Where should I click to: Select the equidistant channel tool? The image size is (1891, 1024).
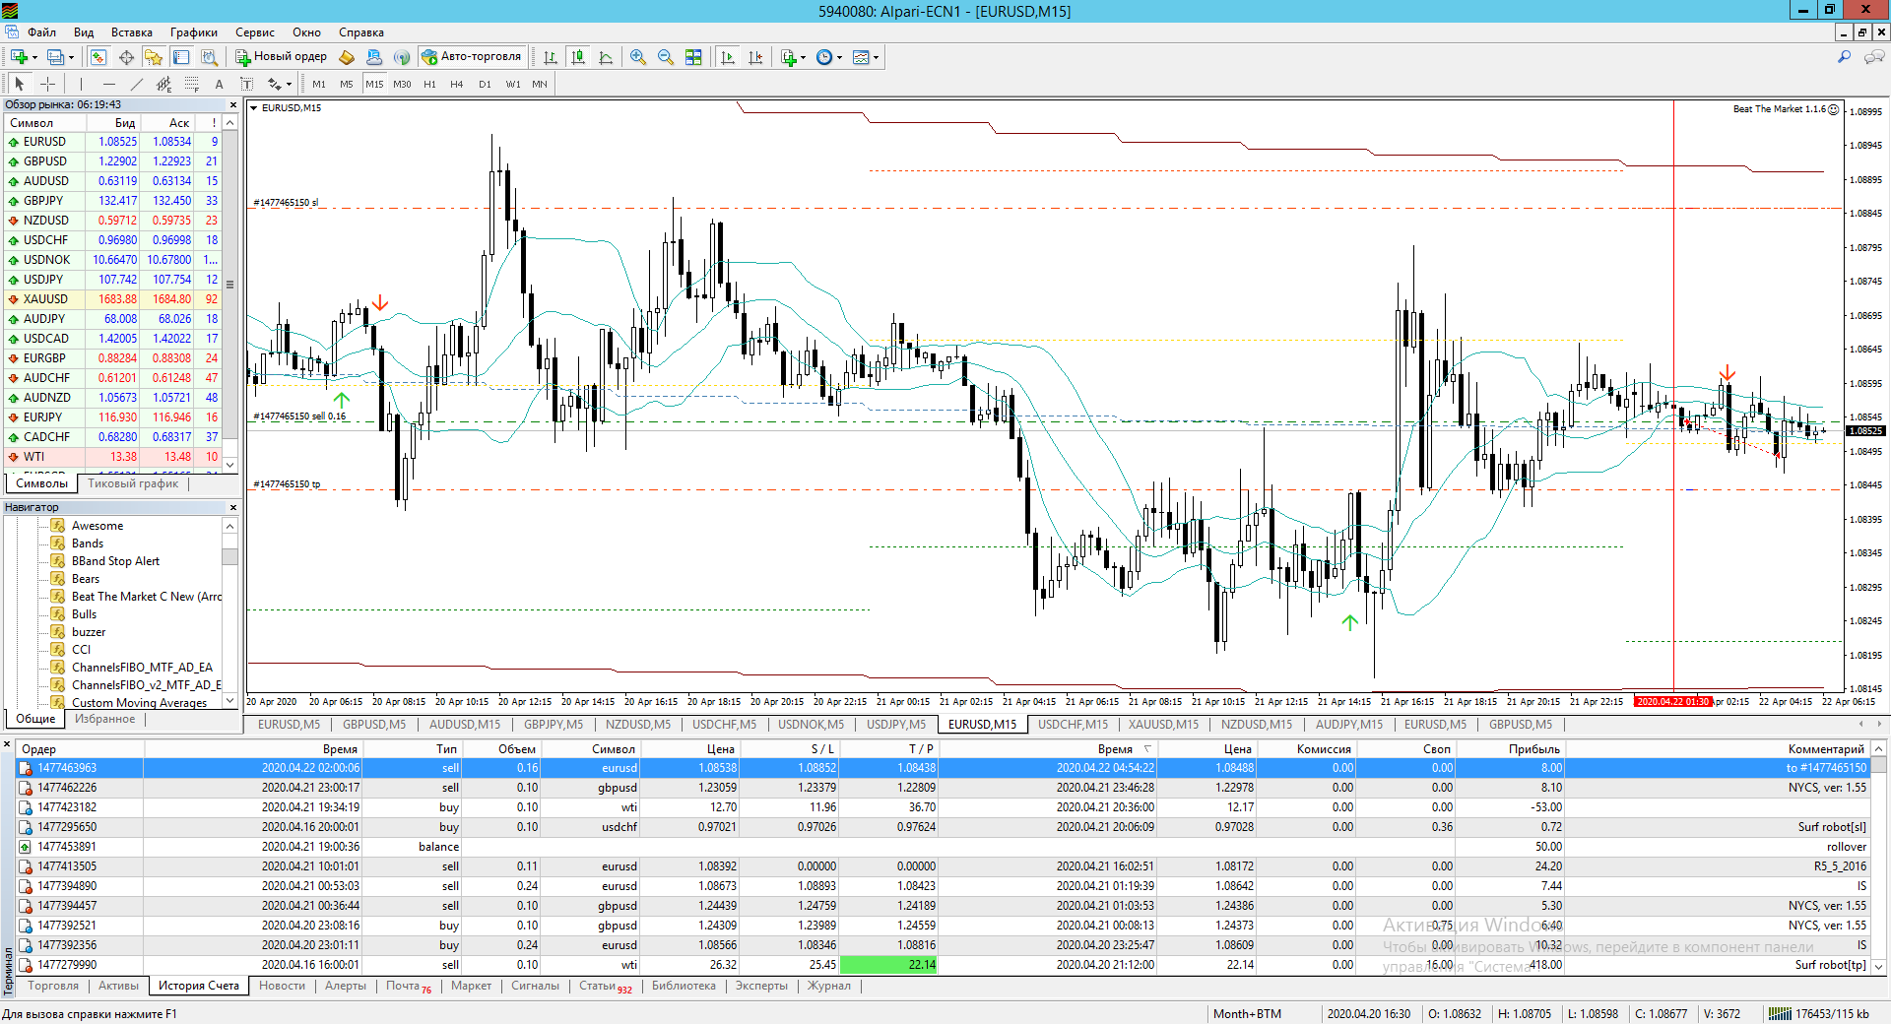tap(163, 84)
